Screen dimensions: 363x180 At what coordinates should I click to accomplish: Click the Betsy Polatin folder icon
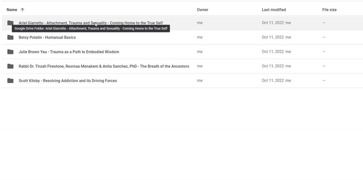(x=10, y=37)
